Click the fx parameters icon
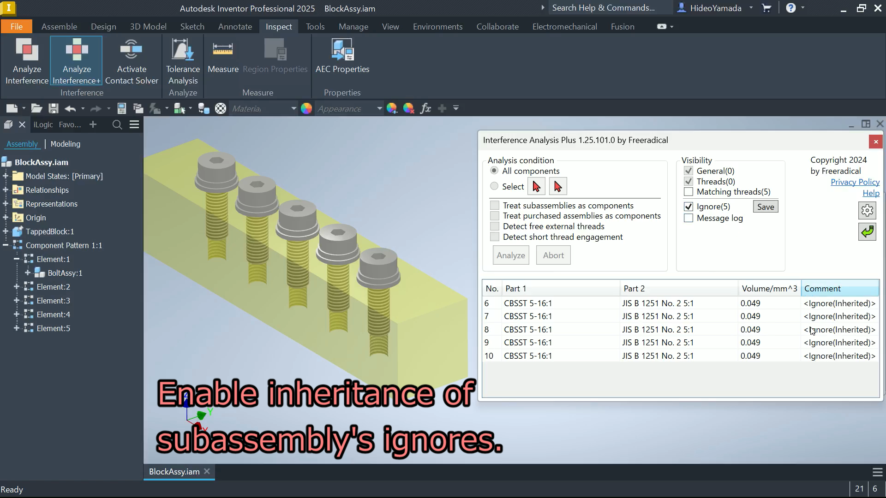The height and width of the screenshot is (498, 886). point(425,108)
